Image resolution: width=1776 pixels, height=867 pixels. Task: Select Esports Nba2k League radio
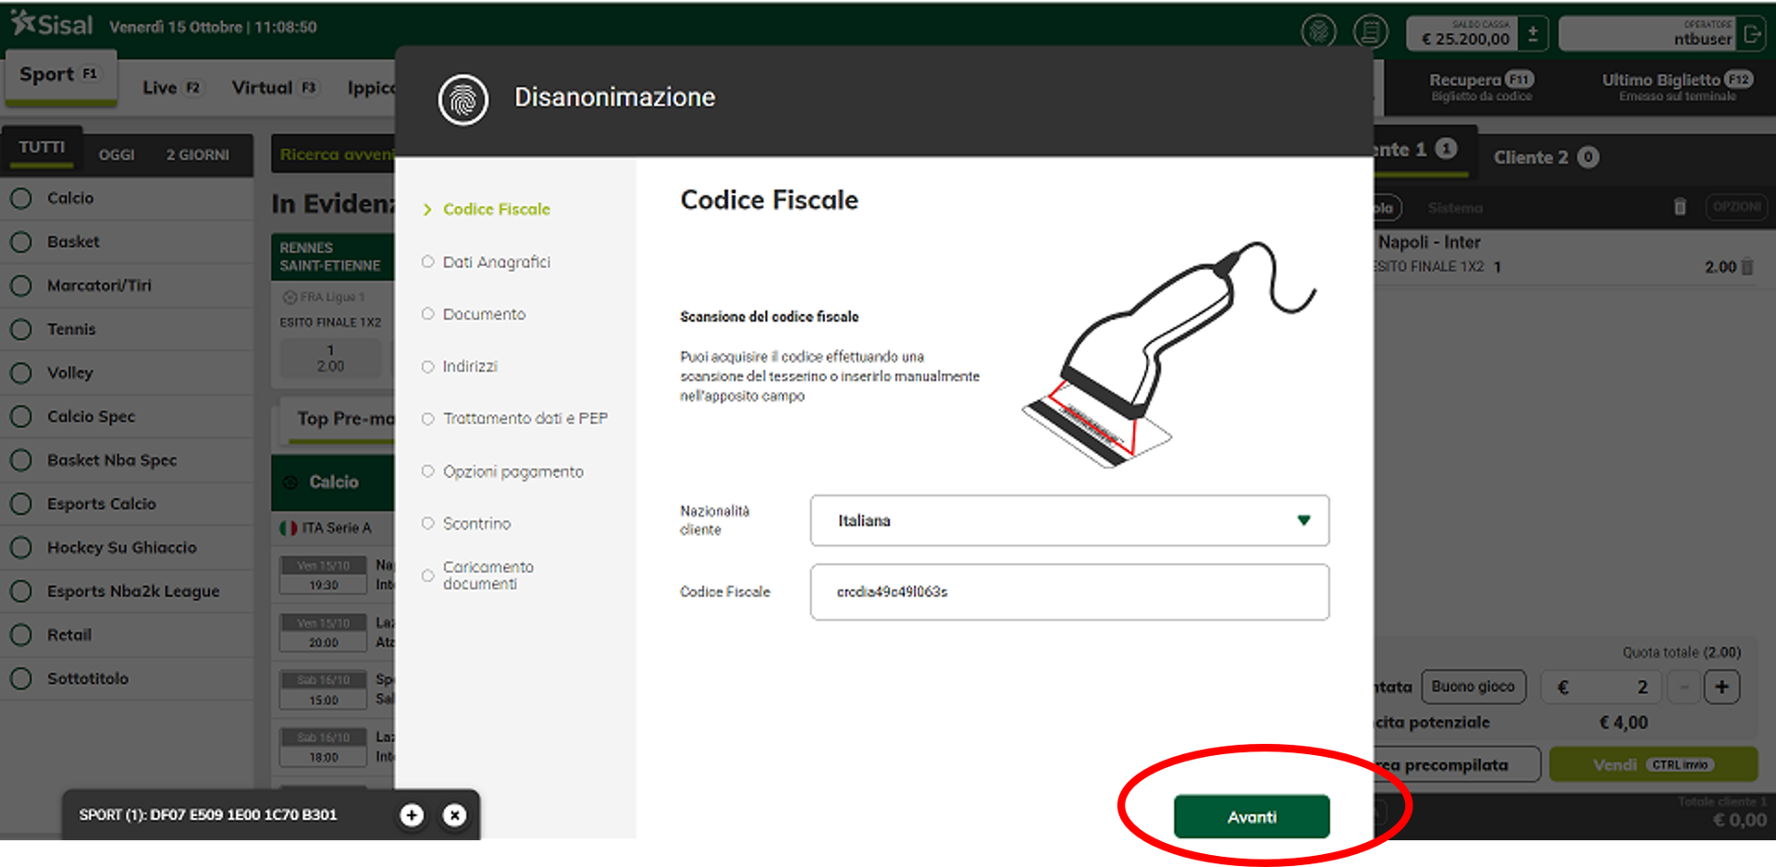tap(21, 591)
